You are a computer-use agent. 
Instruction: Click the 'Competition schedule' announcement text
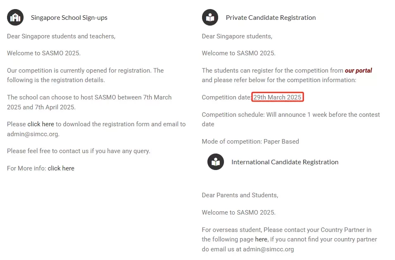[x=291, y=119]
